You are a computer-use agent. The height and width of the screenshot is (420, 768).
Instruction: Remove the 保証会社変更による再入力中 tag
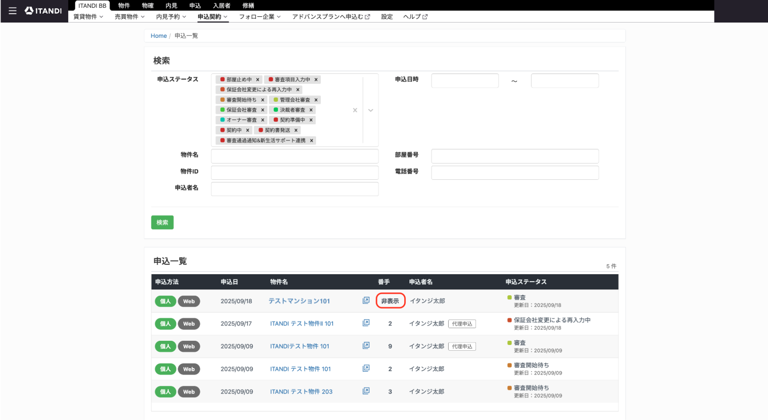point(298,90)
